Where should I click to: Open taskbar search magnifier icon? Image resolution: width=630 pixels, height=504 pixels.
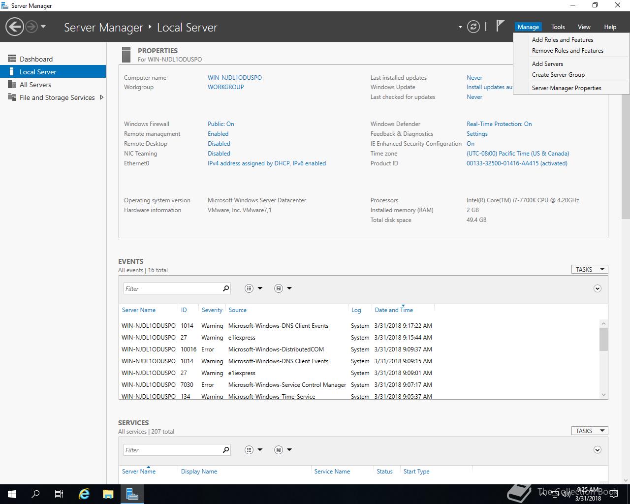[x=35, y=494]
